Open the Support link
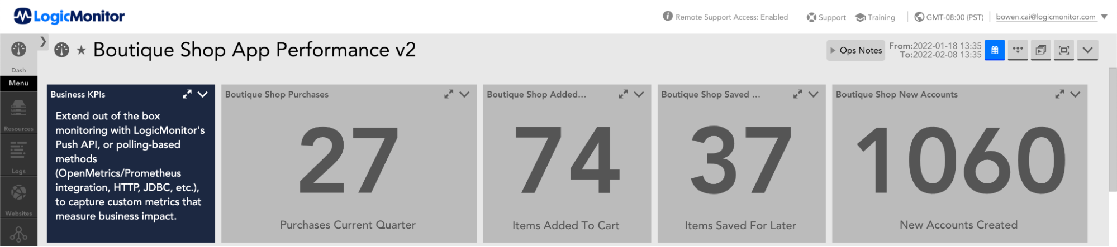1117x247 pixels. [x=826, y=17]
